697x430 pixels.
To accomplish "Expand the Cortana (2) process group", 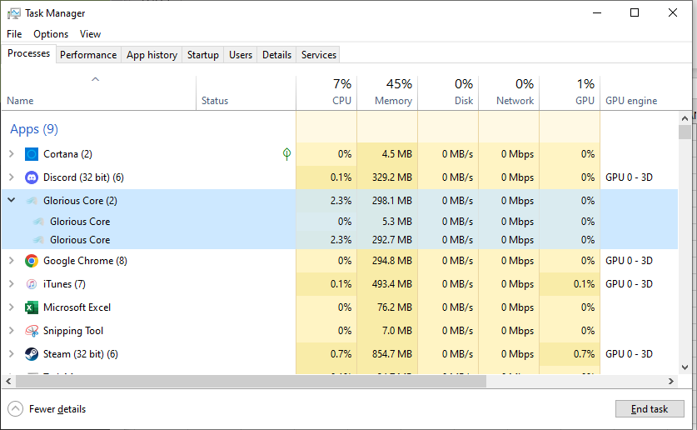I will (x=12, y=154).
